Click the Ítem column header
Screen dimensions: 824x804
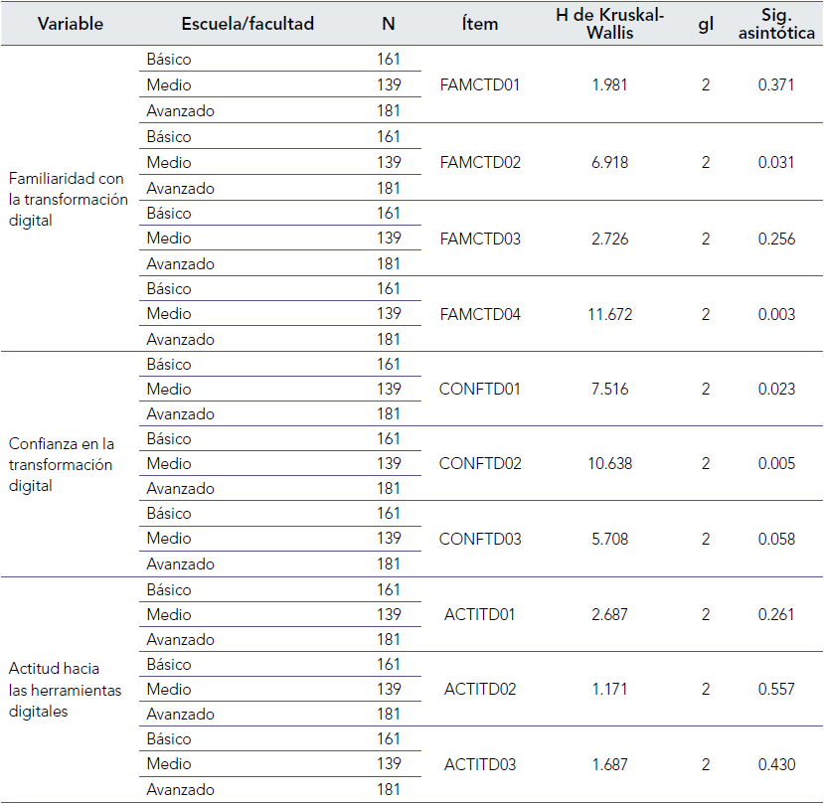click(480, 24)
